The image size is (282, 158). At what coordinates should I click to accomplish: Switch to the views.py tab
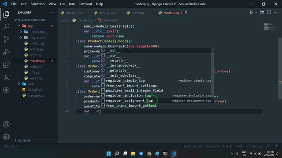tap(136, 13)
